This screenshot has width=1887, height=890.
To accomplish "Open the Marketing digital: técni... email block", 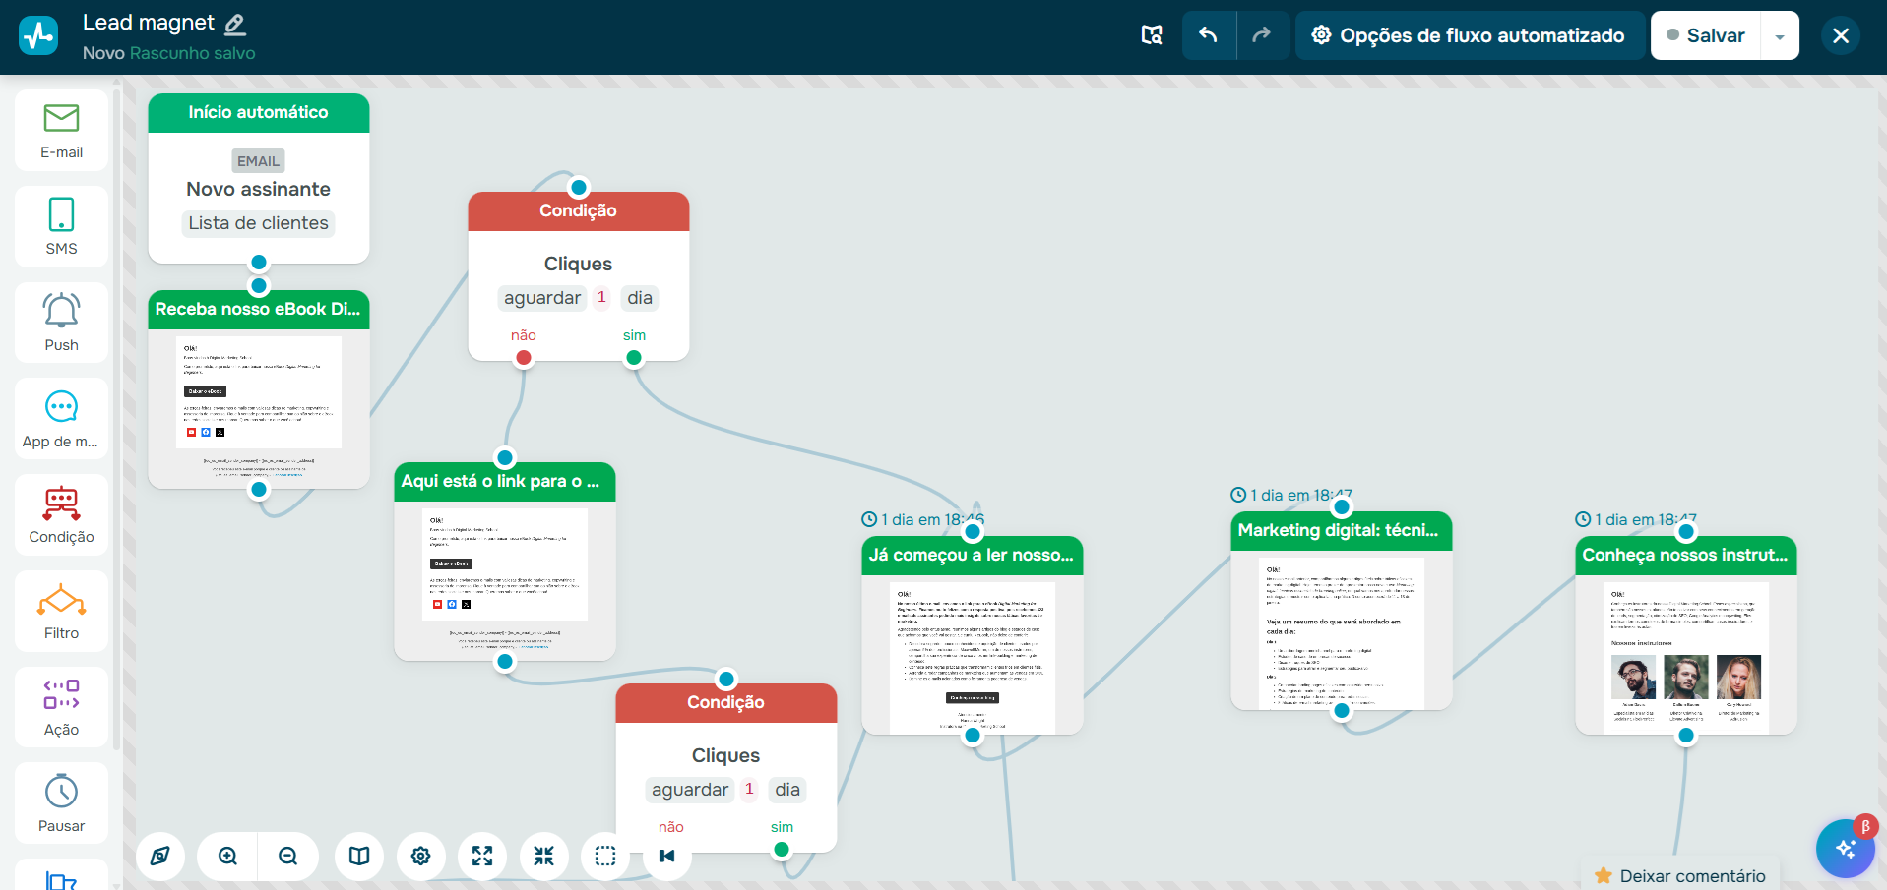I will pos(1342,611).
